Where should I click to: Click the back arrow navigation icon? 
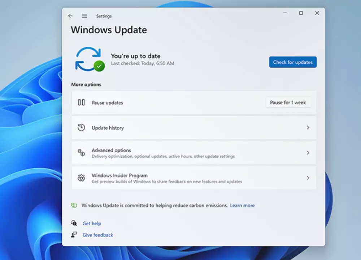pos(70,16)
